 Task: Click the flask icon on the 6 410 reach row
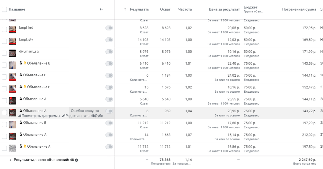21,63
